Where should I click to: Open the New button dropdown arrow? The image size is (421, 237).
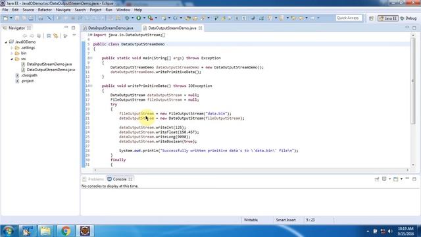tap(11, 18)
